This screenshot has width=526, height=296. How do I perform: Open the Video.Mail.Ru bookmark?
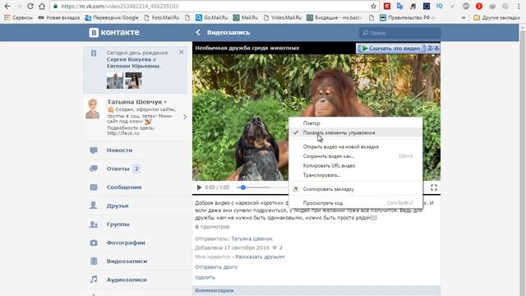click(283, 17)
